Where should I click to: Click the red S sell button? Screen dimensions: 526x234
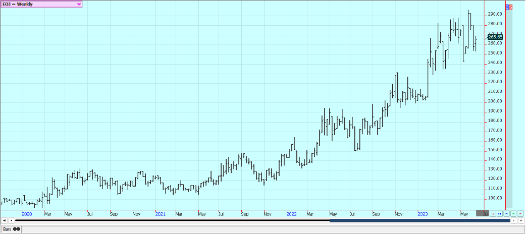click(511, 7)
